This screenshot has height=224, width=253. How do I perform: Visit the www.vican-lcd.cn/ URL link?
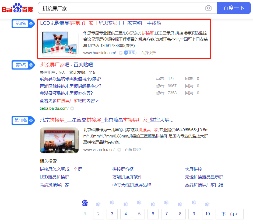(99, 150)
